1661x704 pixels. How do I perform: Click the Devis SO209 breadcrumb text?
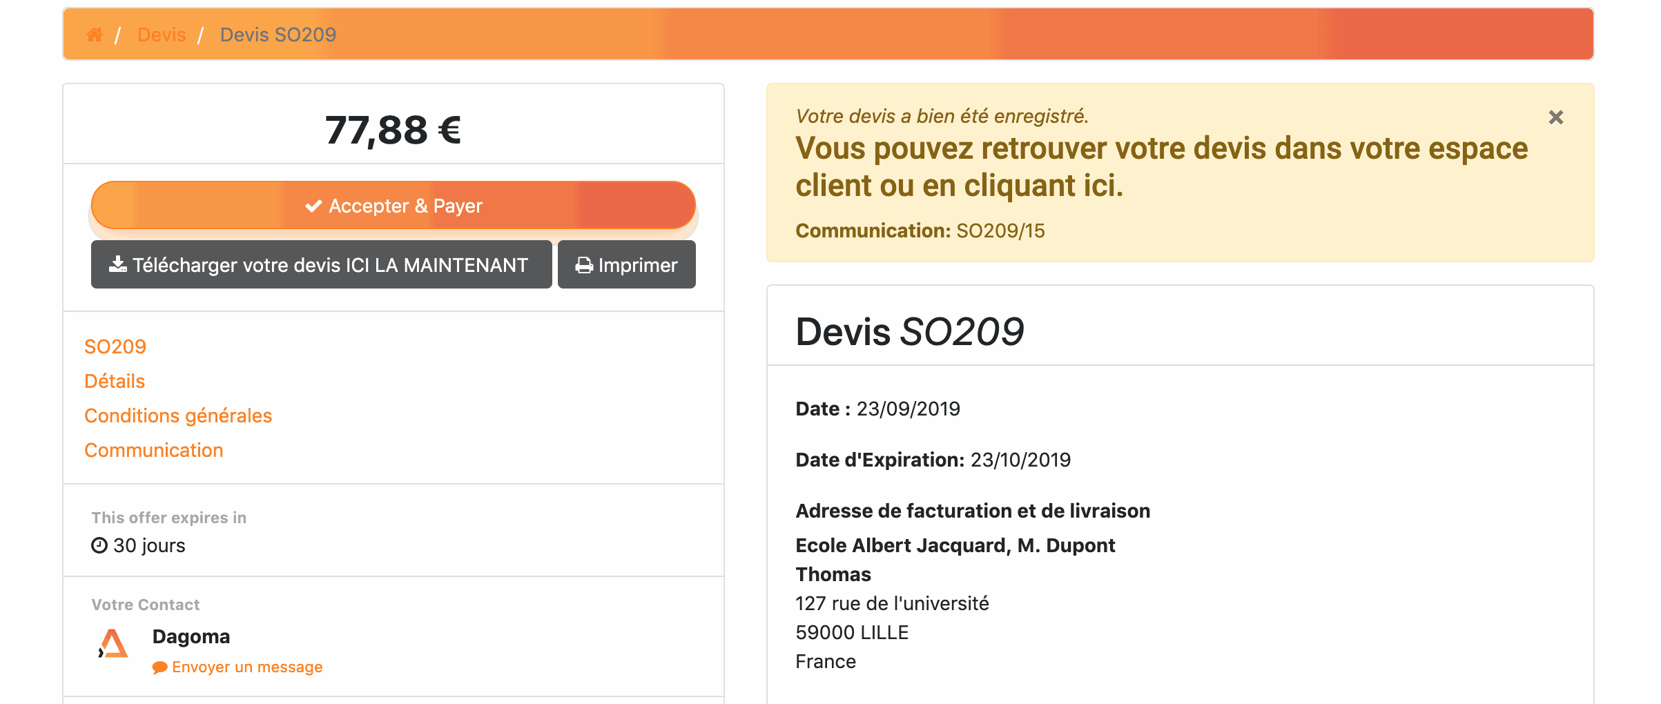(x=278, y=35)
